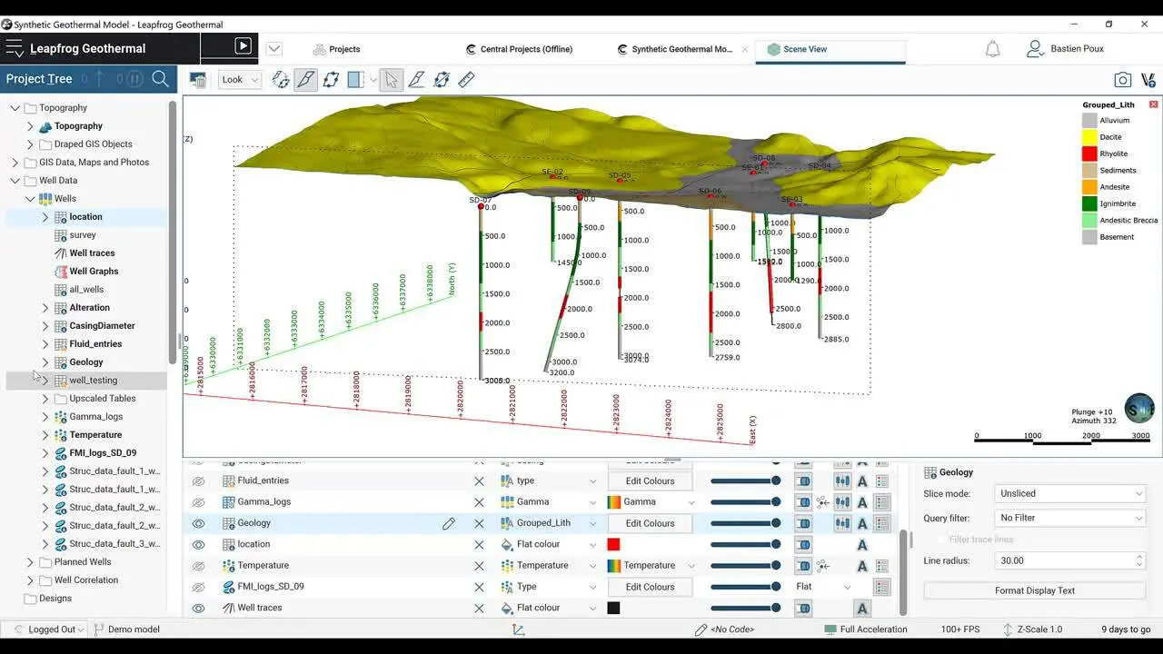
Task: Toggle text labels for location row
Action: click(x=861, y=545)
